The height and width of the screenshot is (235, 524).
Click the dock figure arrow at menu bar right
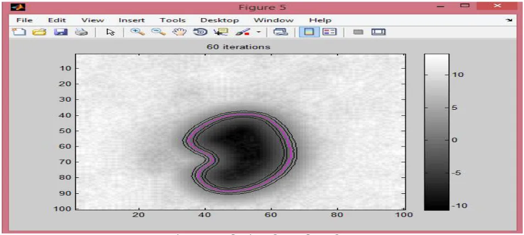pyautogui.click(x=509, y=20)
